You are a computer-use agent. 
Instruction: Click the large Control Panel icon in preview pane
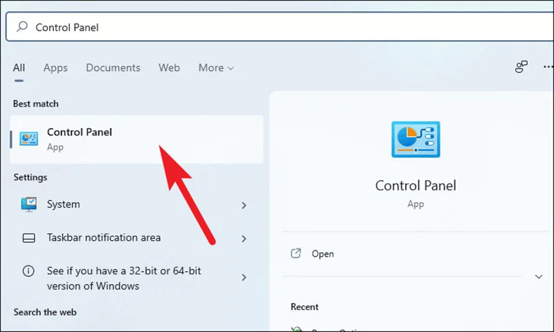coord(415,139)
